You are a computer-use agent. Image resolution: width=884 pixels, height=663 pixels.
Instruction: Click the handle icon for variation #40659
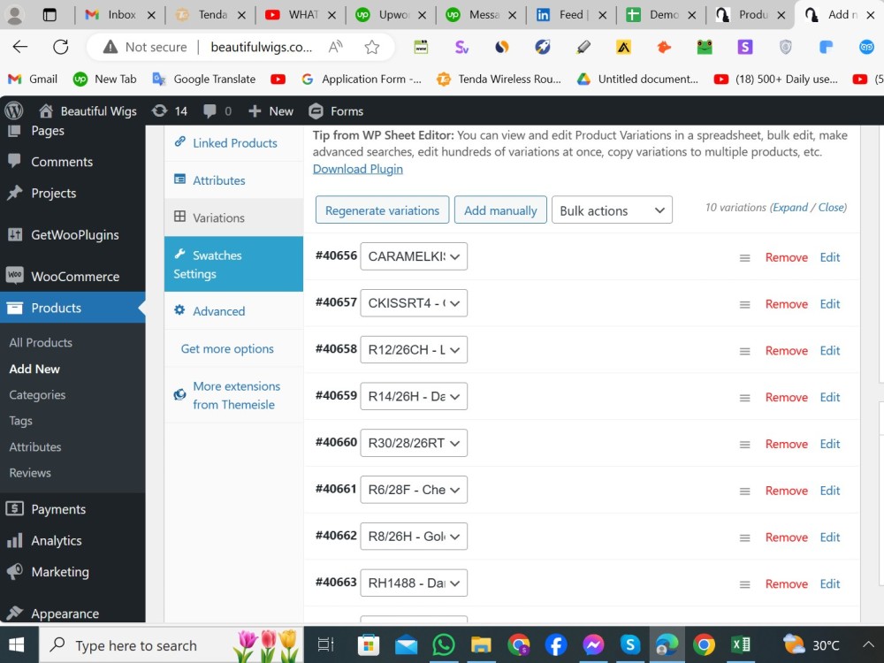point(744,398)
